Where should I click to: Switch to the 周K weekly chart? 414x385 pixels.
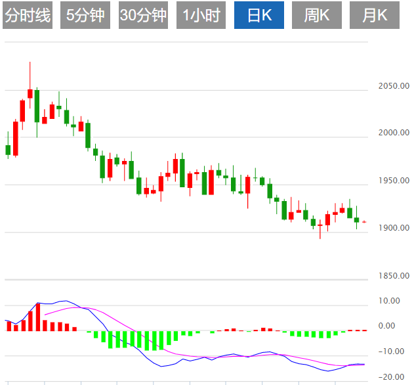[317, 15]
